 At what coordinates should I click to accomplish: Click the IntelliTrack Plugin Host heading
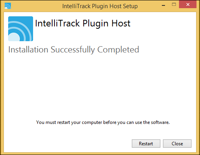point(82,23)
